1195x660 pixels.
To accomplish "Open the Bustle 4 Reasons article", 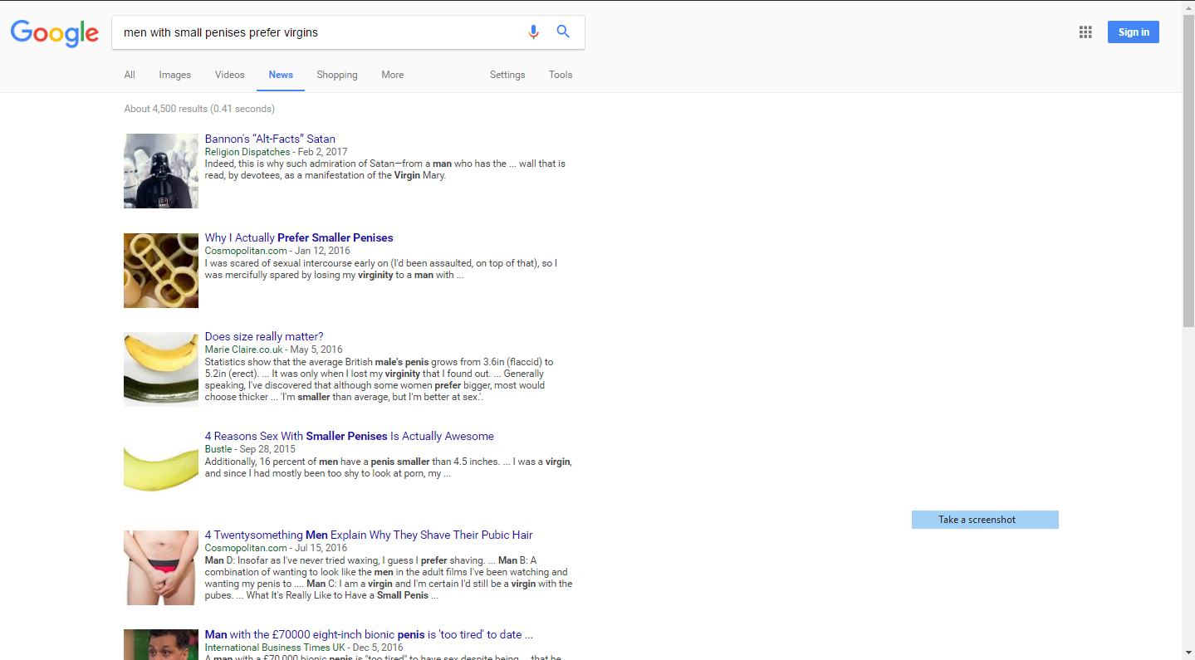I will click(350, 436).
